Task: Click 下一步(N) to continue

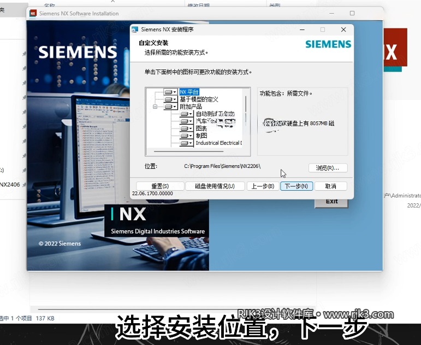Action: click(297, 186)
